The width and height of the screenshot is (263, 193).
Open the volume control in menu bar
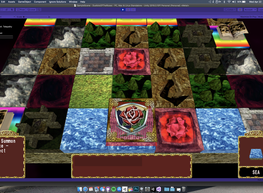(x=234, y=2)
